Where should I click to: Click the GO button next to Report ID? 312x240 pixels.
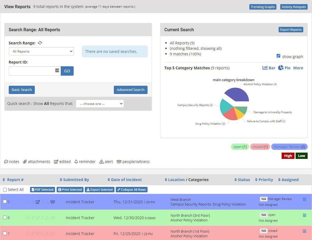point(67,71)
